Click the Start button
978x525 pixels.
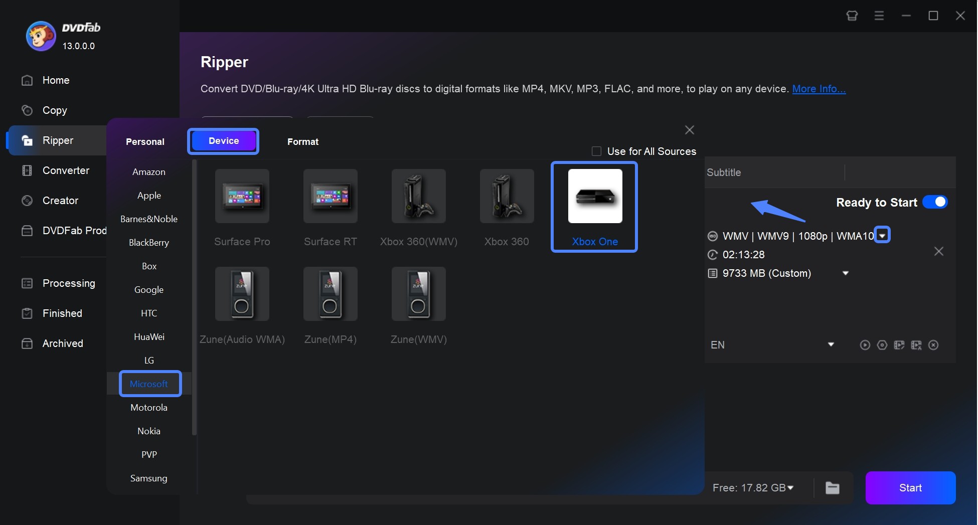(910, 488)
